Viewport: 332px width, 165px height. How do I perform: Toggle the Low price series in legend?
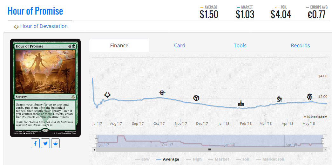click(x=142, y=159)
